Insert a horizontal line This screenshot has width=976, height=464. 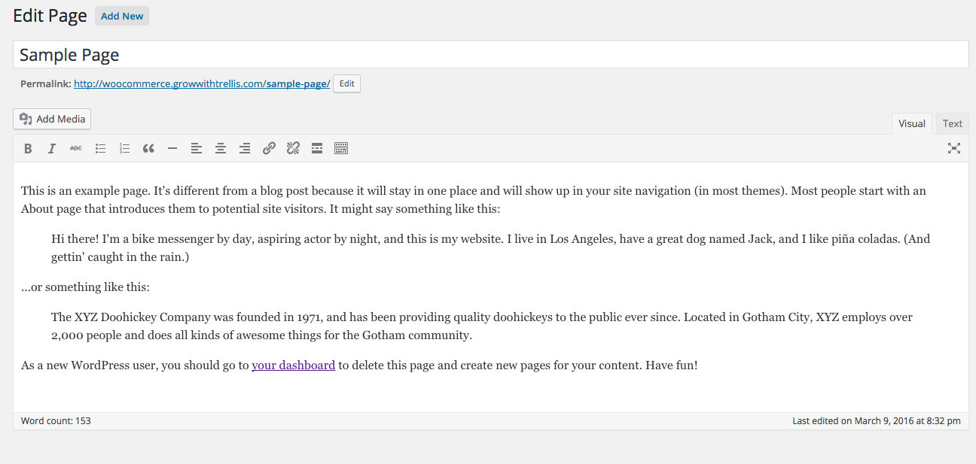pyautogui.click(x=172, y=148)
